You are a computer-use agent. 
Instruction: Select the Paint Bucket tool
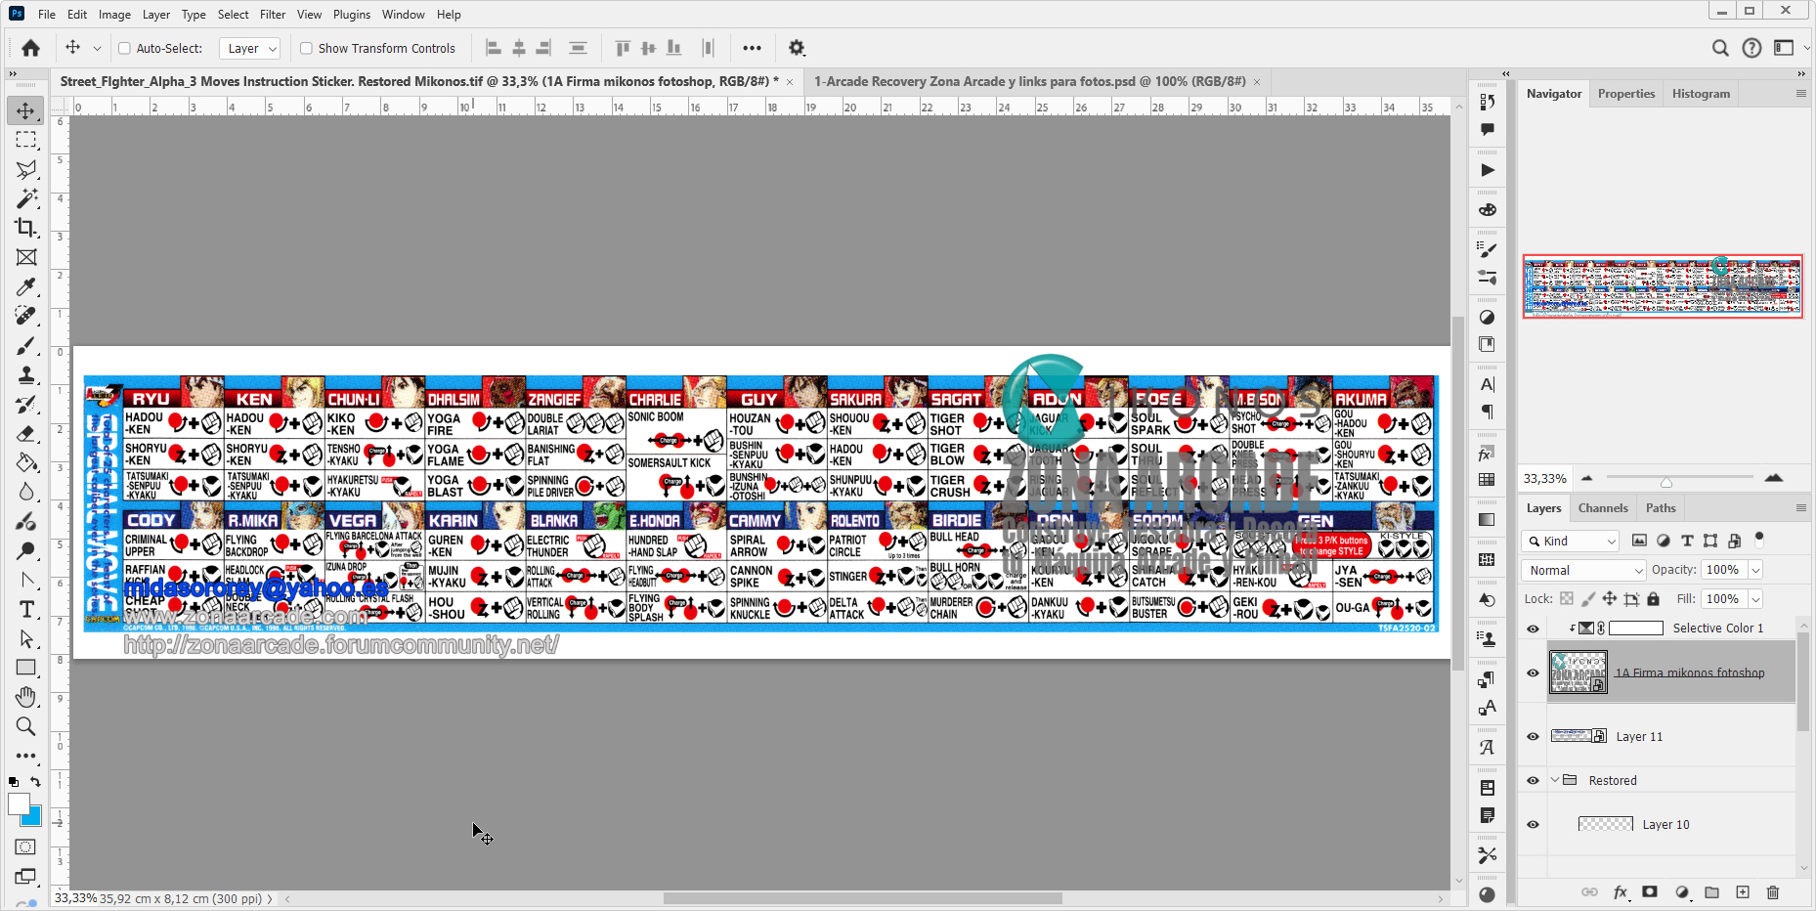[26, 463]
